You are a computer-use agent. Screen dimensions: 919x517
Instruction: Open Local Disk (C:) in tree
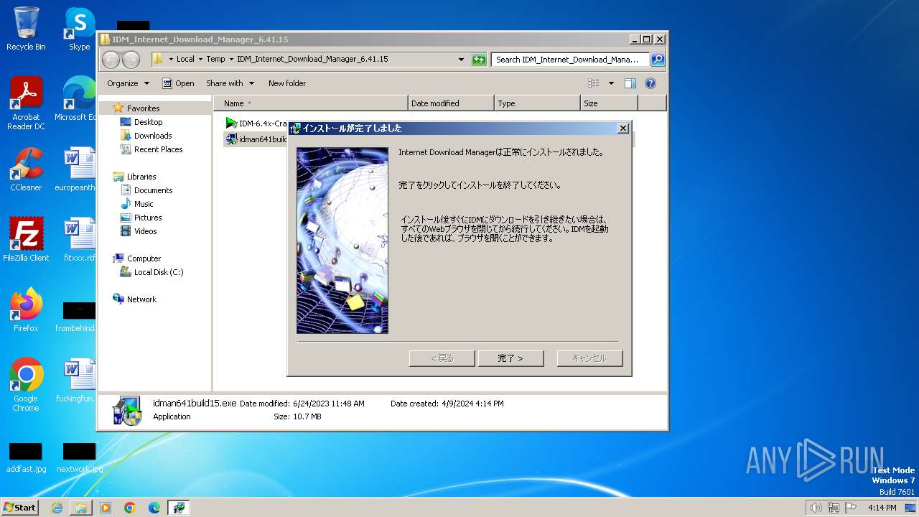pyautogui.click(x=158, y=272)
